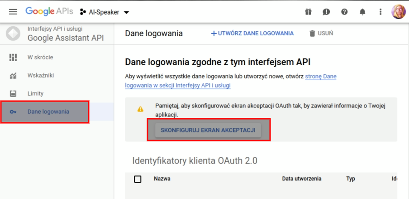Click the Google Assistant API product icon
Screen dimensions: 409x199
point(13,33)
